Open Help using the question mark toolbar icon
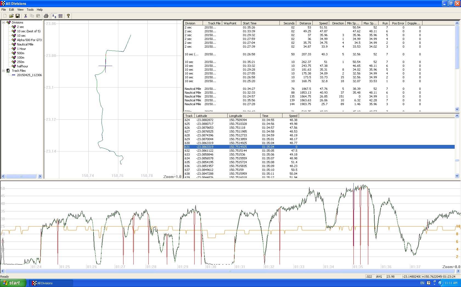Image resolution: width=461 pixels, height=287 pixels. [x=68, y=16]
